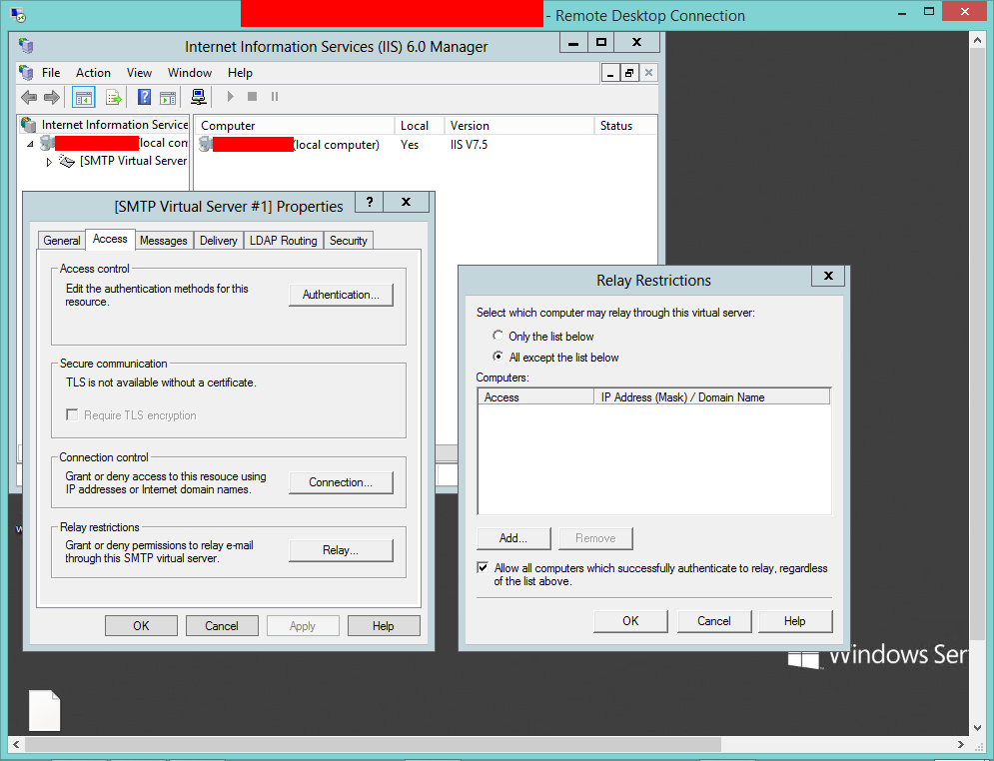Image resolution: width=994 pixels, height=761 pixels.
Task: Click the connect to computer icon
Action: (x=199, y=97)
